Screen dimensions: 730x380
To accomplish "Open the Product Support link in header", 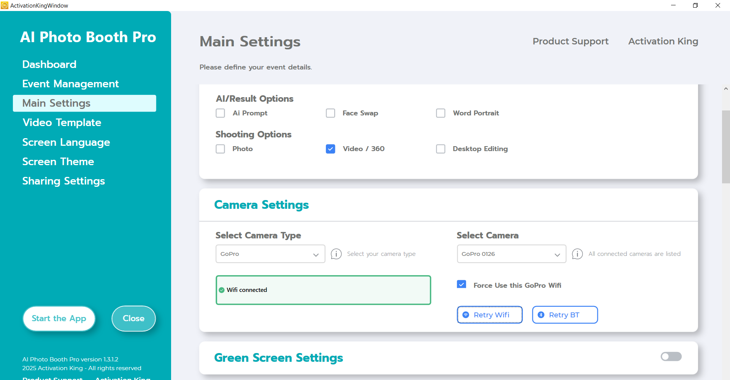I will (570, 41).
